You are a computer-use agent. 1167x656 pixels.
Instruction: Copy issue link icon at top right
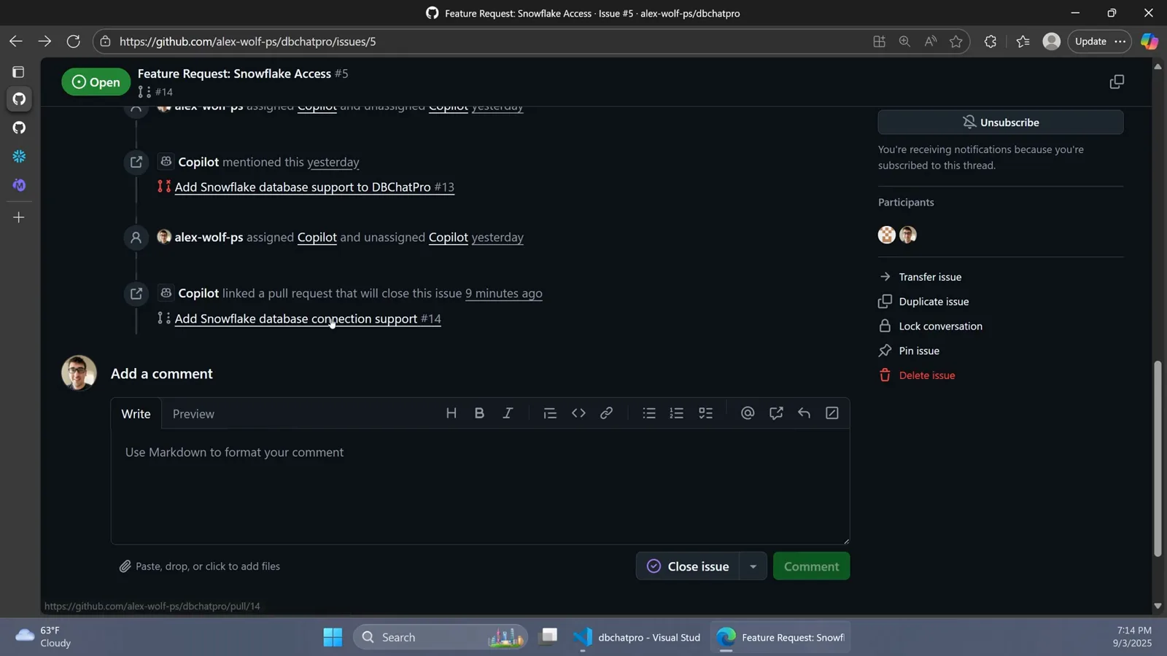pos(1117,82)
